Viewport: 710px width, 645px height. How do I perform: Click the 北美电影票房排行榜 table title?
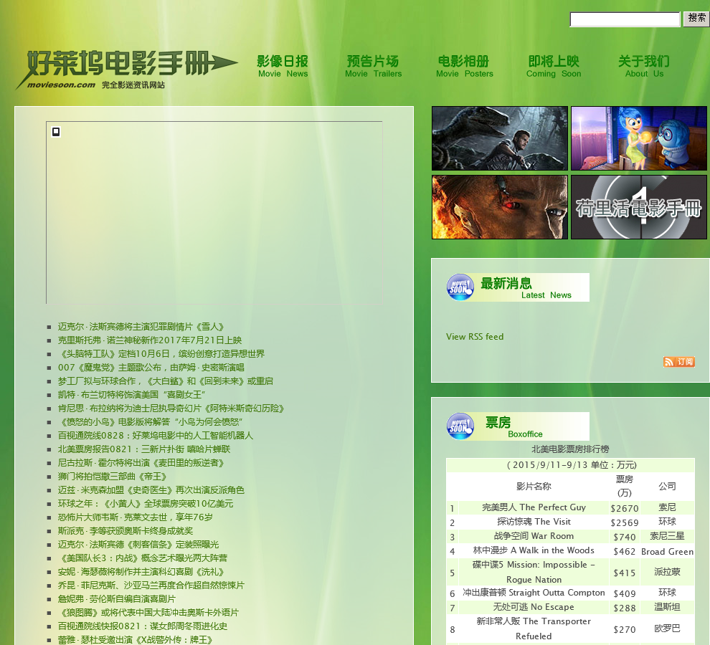pyautogui.click(x=570, y=449)
